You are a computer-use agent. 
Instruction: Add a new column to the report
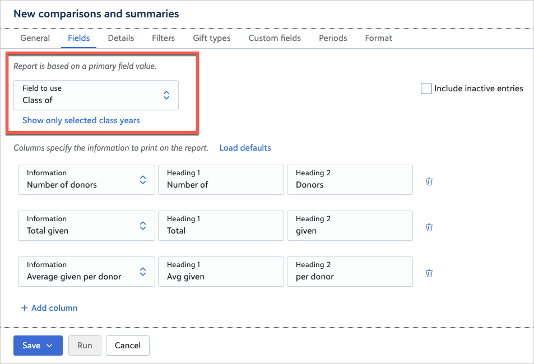click(49, 308)
